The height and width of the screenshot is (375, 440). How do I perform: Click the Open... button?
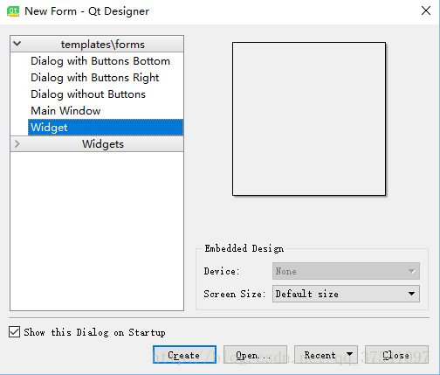[255, 355]
